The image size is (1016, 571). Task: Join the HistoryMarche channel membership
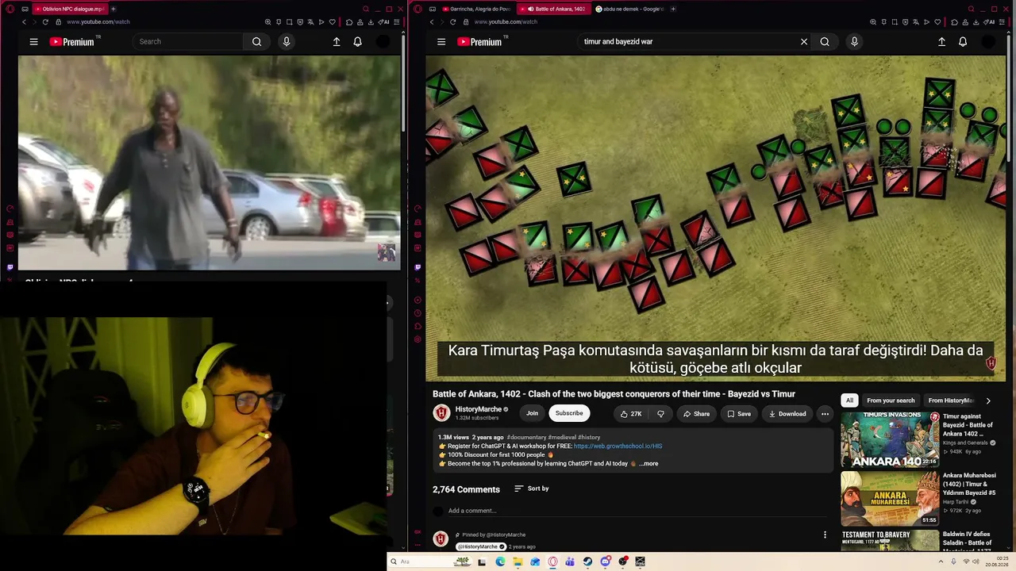(532, 413)
